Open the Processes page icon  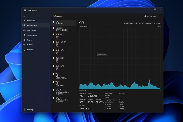click(x=24, y=21)
